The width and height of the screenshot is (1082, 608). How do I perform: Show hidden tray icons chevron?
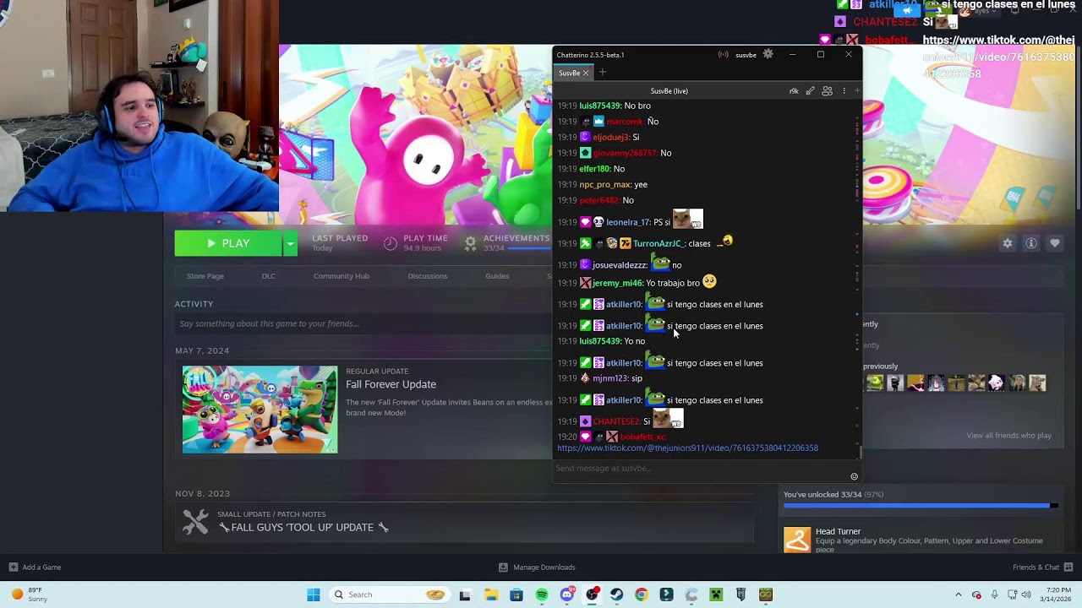tap(958, 594)
